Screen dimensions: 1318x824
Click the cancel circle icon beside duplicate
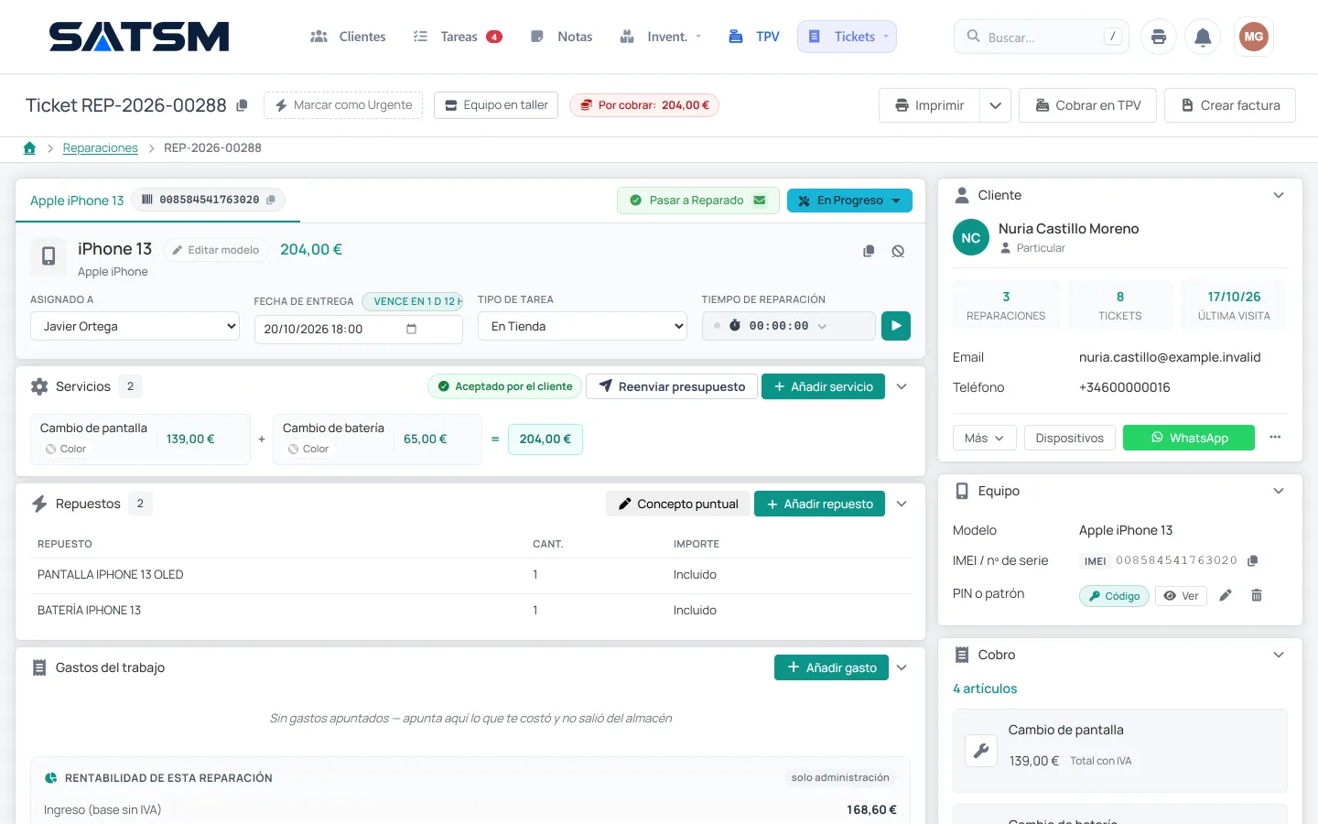coord(898,251)
